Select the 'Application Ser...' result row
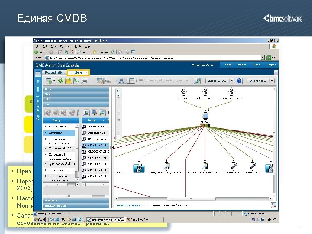Screen dimensions: 312x234 coord(95,133)
